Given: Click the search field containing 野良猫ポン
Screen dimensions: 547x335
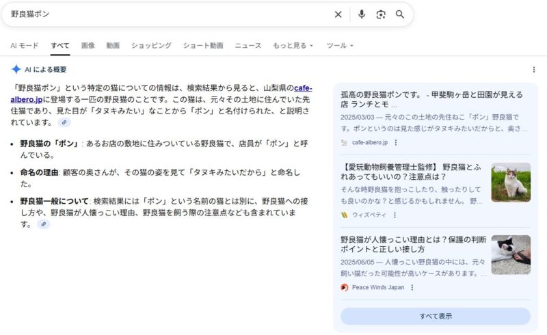Looking at the screenshot, I should (164, 14).
